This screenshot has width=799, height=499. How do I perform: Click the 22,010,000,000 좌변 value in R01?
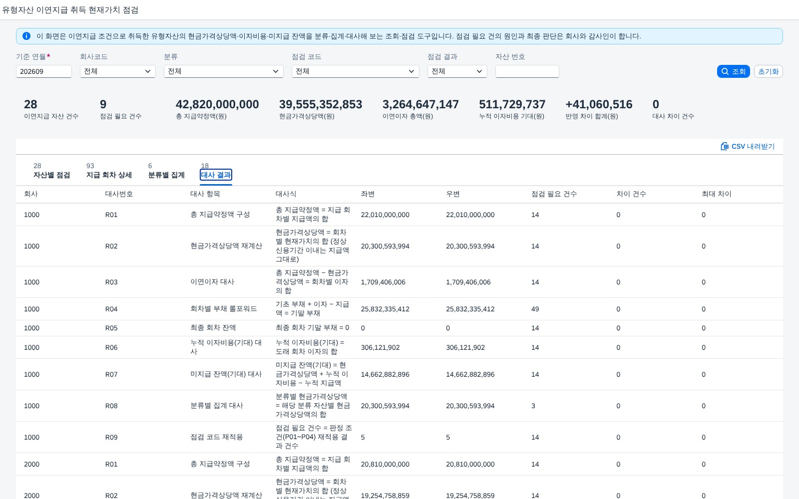pyautogui.click(x=385, y=215)
